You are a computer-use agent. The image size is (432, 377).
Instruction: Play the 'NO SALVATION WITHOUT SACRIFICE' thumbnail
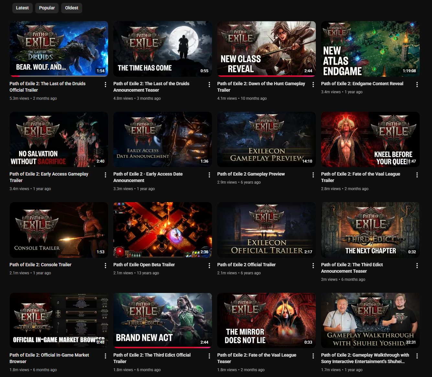(x=59, y=139)
